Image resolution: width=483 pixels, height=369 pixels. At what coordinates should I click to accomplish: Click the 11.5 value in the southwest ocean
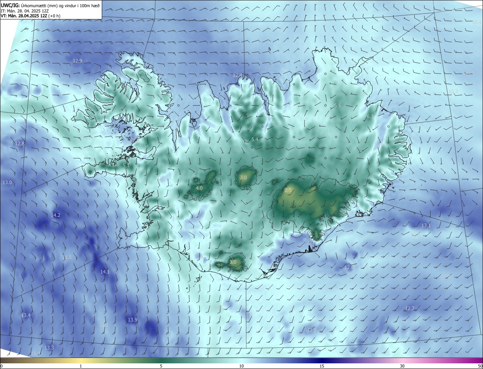point(67,257)
